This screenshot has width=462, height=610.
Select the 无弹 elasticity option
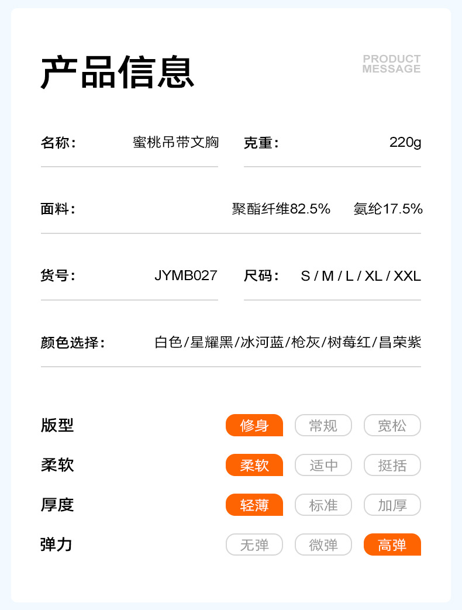[254, 544]
